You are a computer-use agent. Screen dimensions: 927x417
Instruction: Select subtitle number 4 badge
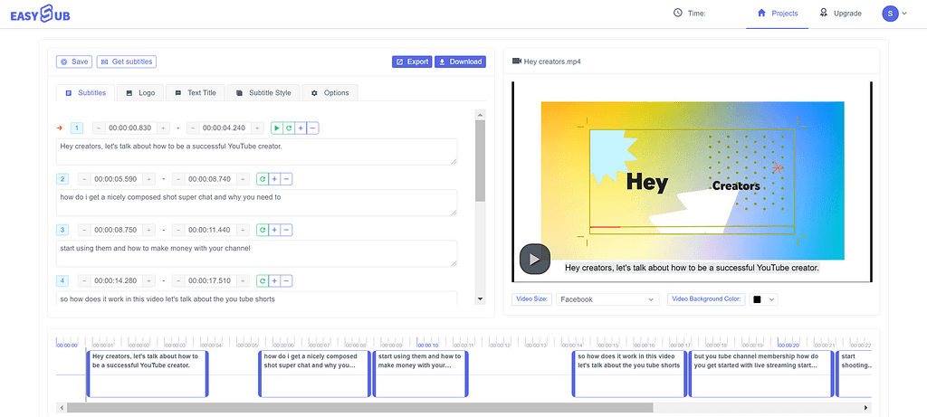pos(62,280)
